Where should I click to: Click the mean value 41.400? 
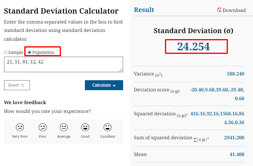point(237,154)
